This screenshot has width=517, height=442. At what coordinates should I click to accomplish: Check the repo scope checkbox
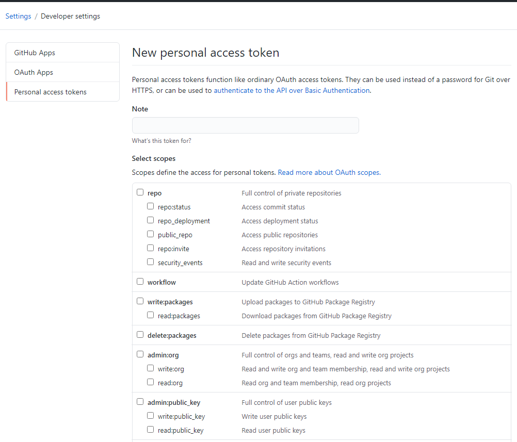(140, 192)
